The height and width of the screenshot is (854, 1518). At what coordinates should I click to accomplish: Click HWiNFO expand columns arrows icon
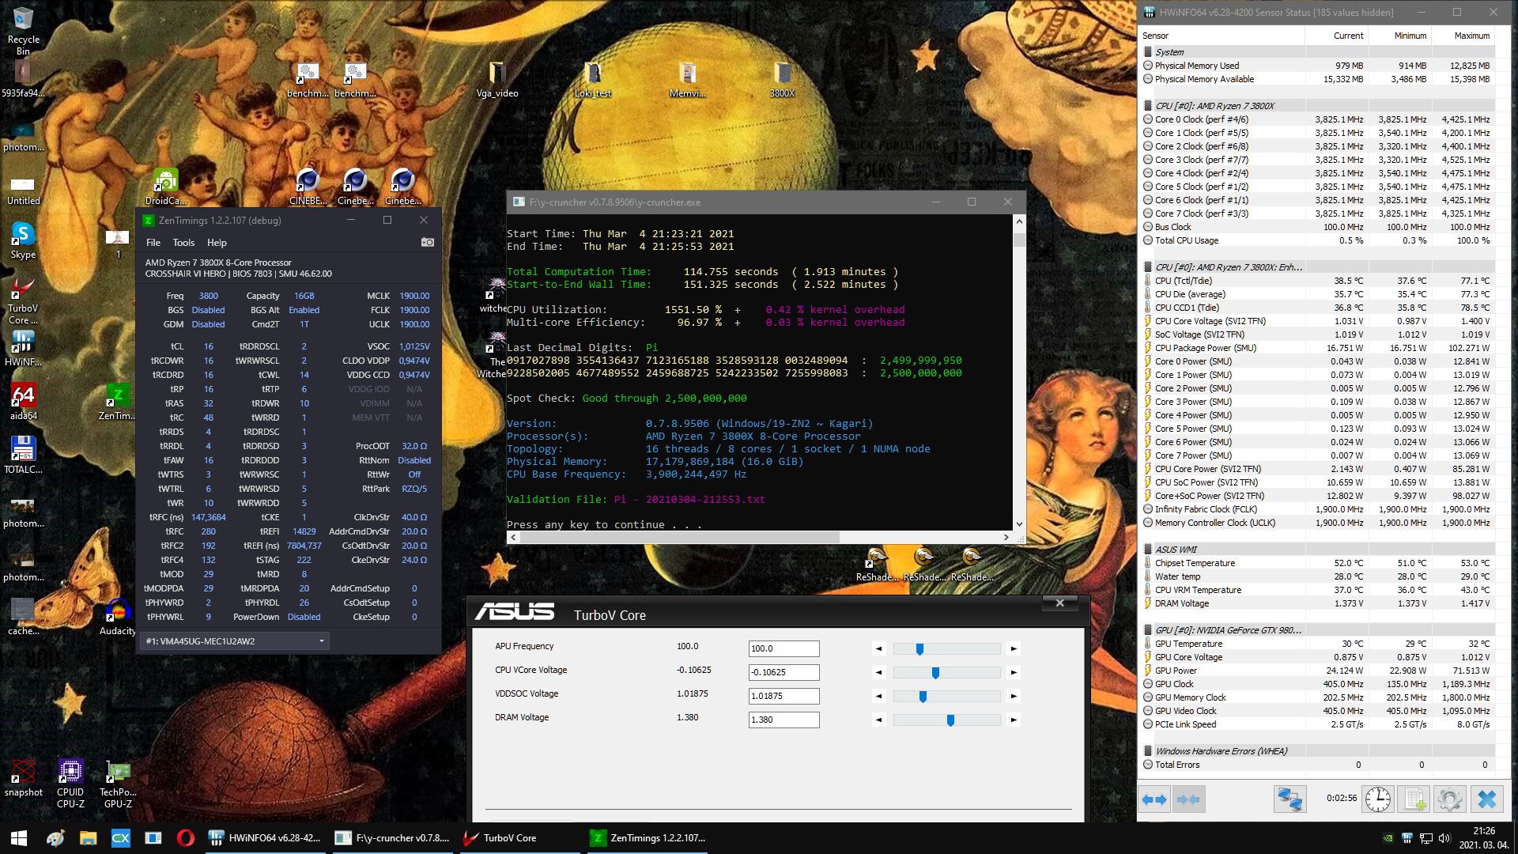pyautogui.click(x=1154, y=799)
